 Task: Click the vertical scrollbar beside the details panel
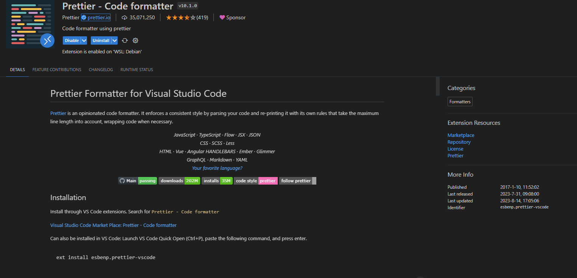click(437, 86)
